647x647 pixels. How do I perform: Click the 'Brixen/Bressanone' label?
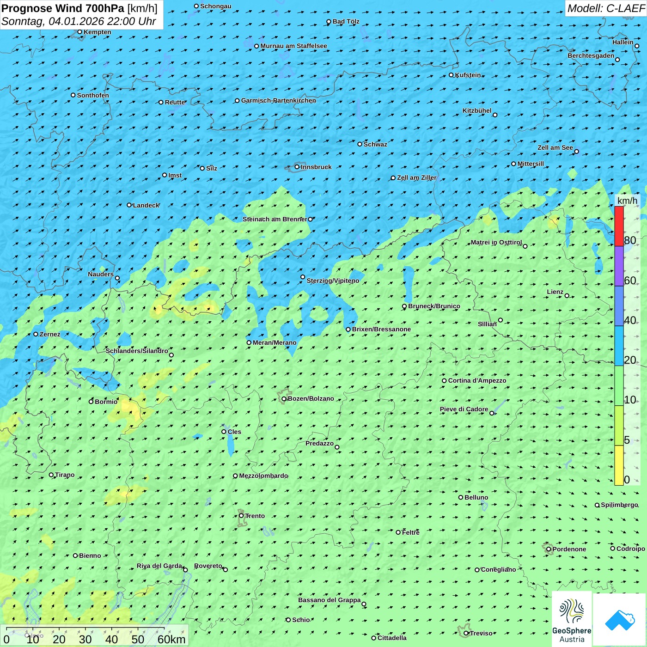pyautogui.click(x=381, y=329)
